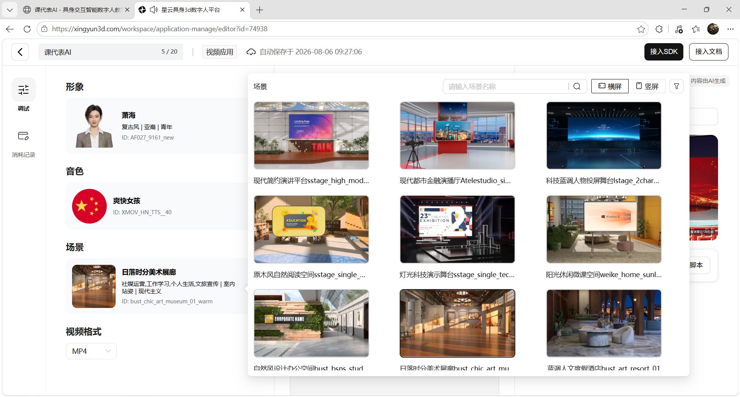Mute the tab via speaker icon
The height and width of the screenshot is (397, 740).
153,10
